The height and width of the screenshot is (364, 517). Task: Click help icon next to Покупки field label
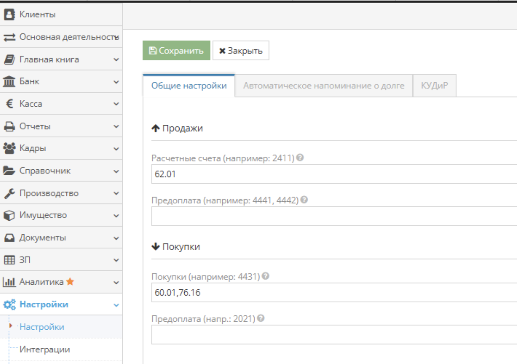tap(265, 276)
